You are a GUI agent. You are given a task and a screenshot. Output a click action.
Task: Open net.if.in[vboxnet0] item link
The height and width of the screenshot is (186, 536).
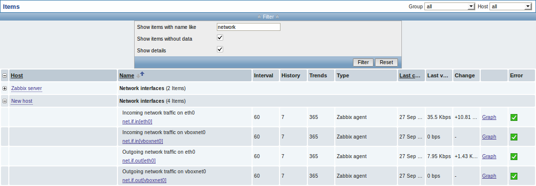[x=142, y=141]
